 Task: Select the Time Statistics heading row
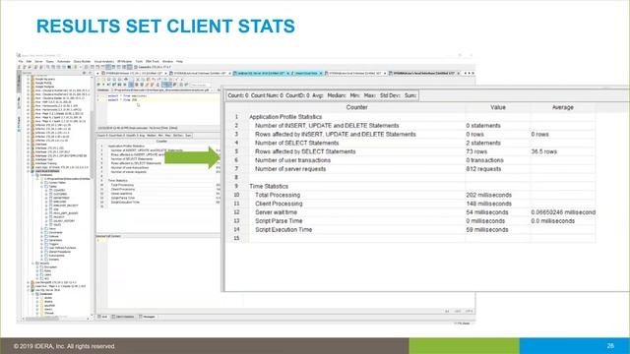tap(410, 186)
